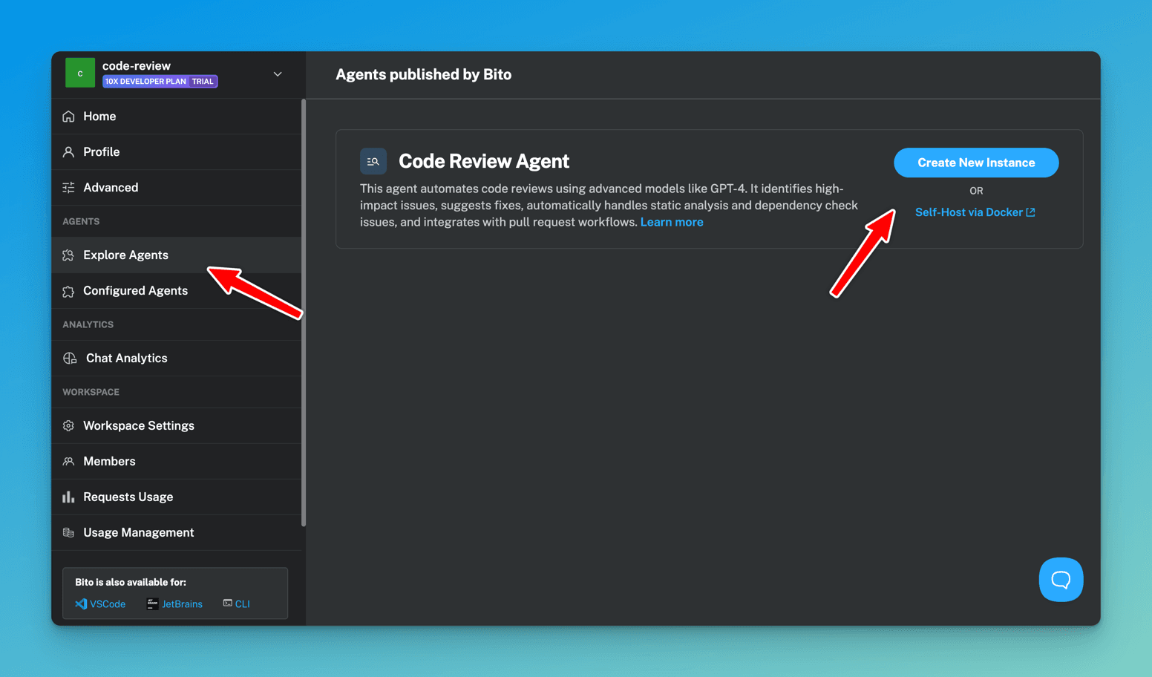Click the JetBrains logo icon
This screenshot has height=677, width=1152.
(x=152, y=604)
